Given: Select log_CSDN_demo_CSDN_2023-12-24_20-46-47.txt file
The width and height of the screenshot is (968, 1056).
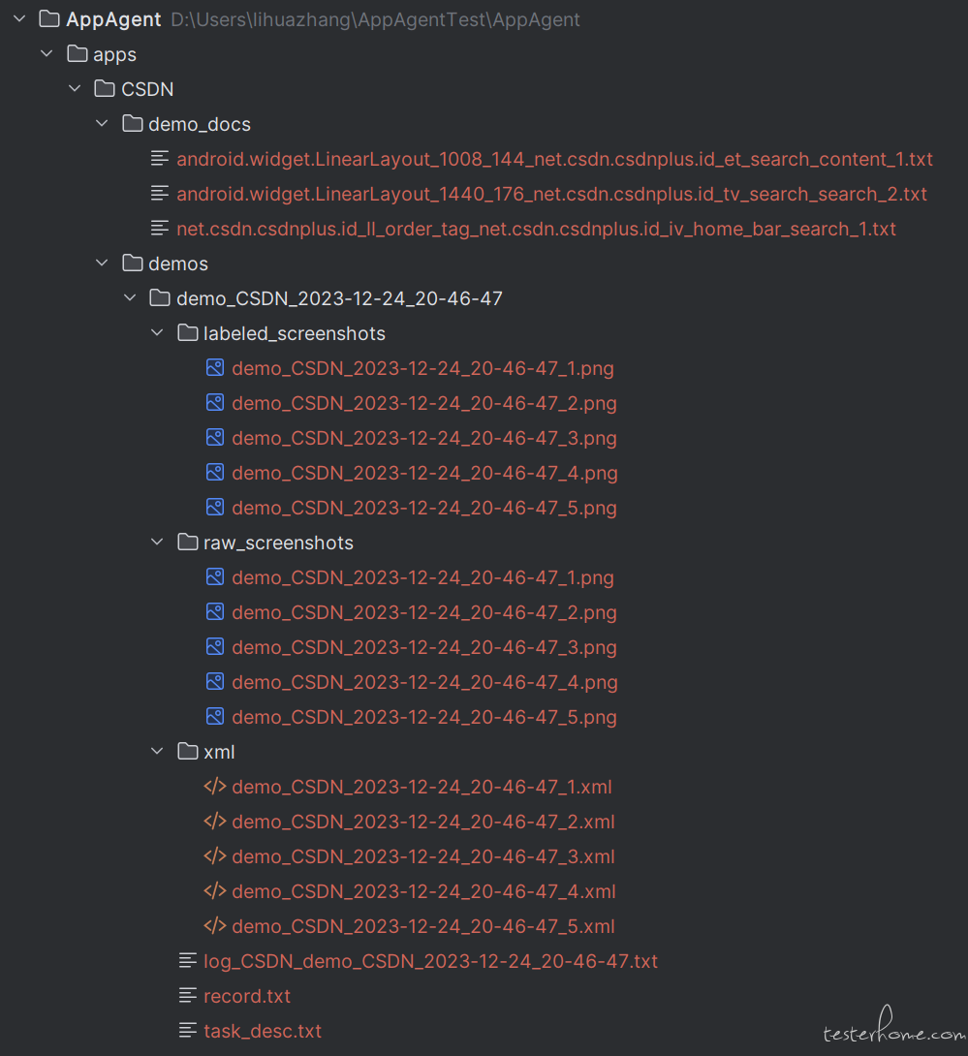Looking at the screenshot, I should click(x=430, y=961).
